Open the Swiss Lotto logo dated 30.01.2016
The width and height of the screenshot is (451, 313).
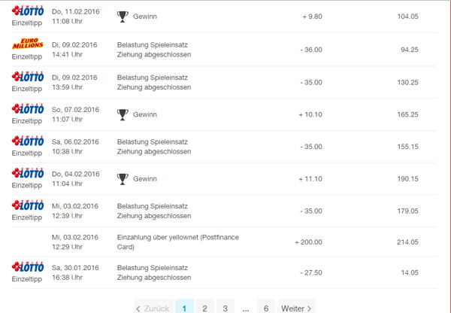[x=28, y=266]
